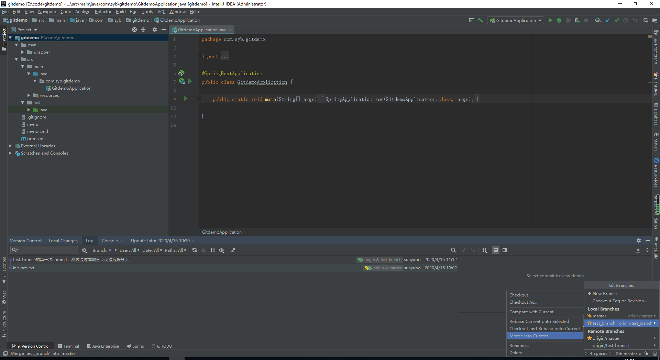Open the Project Structure icon in the toolbar
Viewport: 660px width, 360px height.
655,20
